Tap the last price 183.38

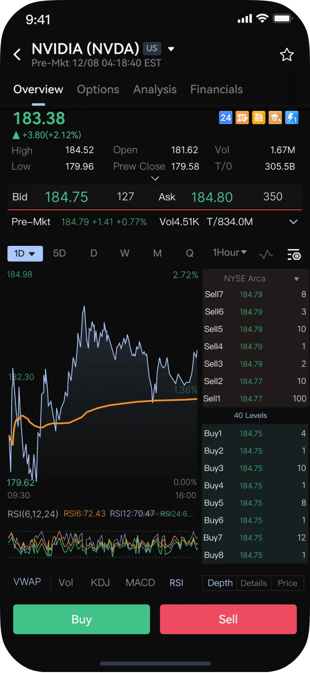[x=39, y=118]
